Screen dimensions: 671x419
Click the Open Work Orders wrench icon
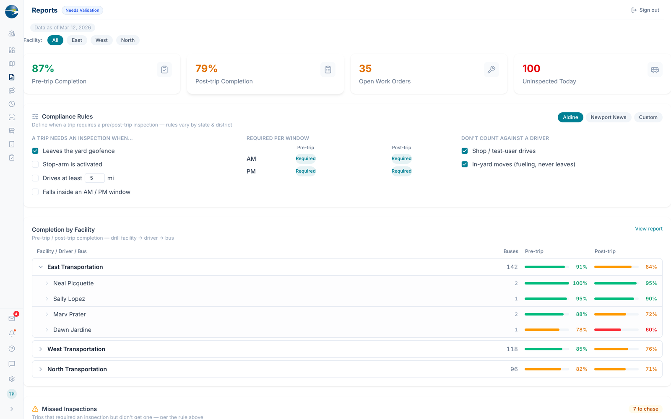click(492, 70)
